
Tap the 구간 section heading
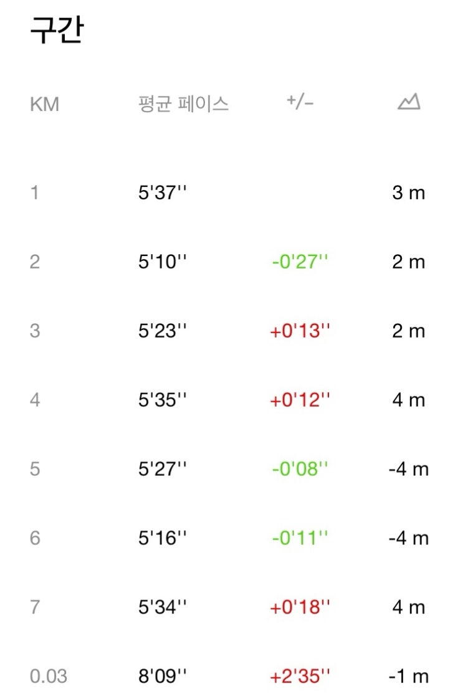click(57, 31)
